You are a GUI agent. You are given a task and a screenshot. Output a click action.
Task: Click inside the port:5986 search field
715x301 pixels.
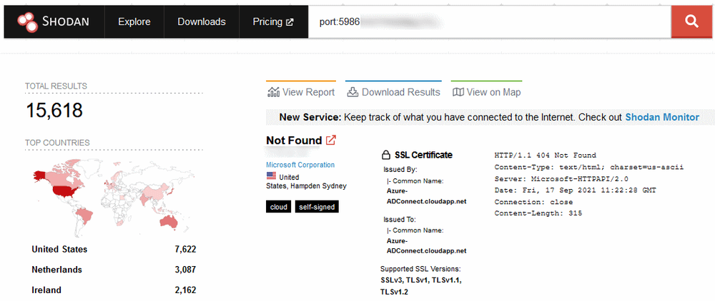(x=486, y=22)
